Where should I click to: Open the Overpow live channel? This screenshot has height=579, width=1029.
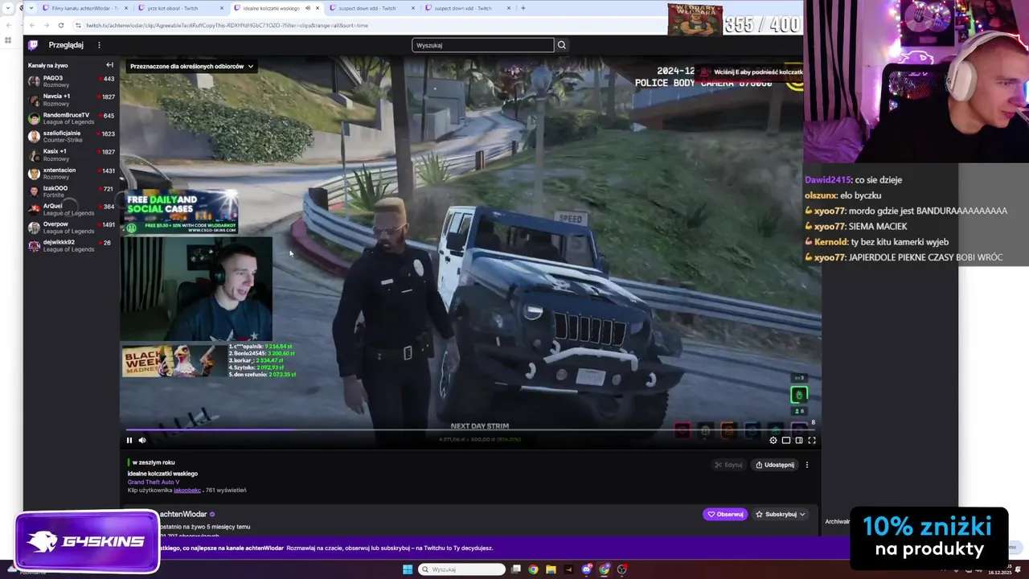point(72,228)
